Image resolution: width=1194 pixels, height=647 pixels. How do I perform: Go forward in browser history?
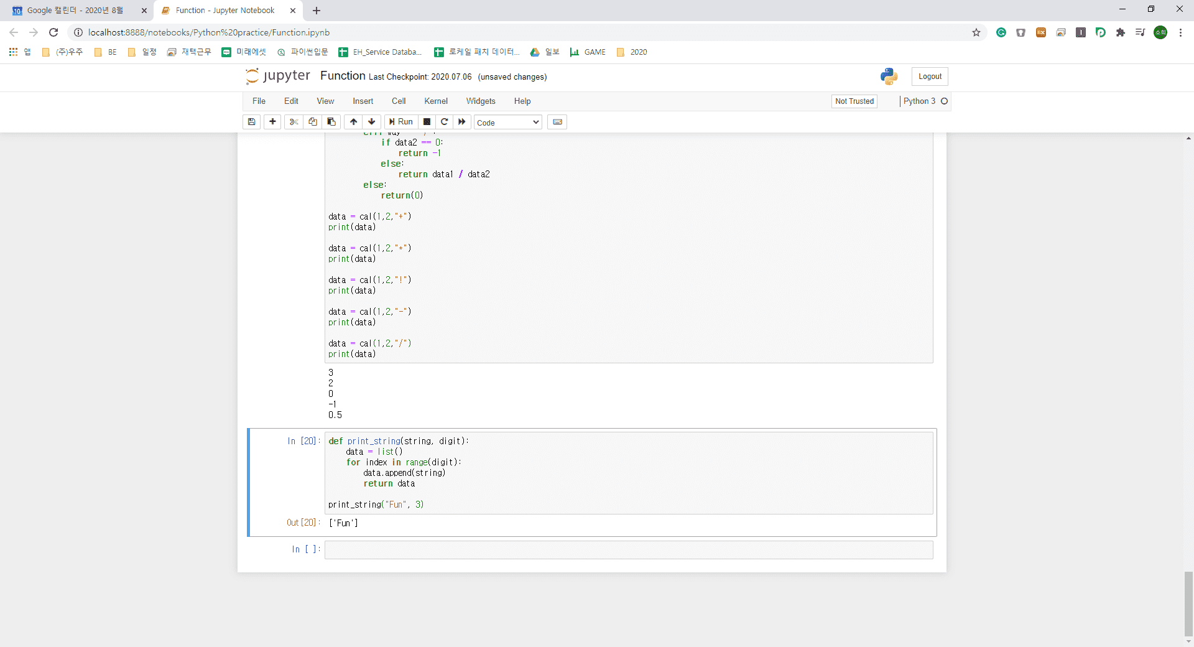34,32
